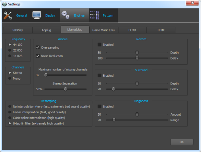Enable the Megabass checkbox
The image size is (201, 152).
100,107
